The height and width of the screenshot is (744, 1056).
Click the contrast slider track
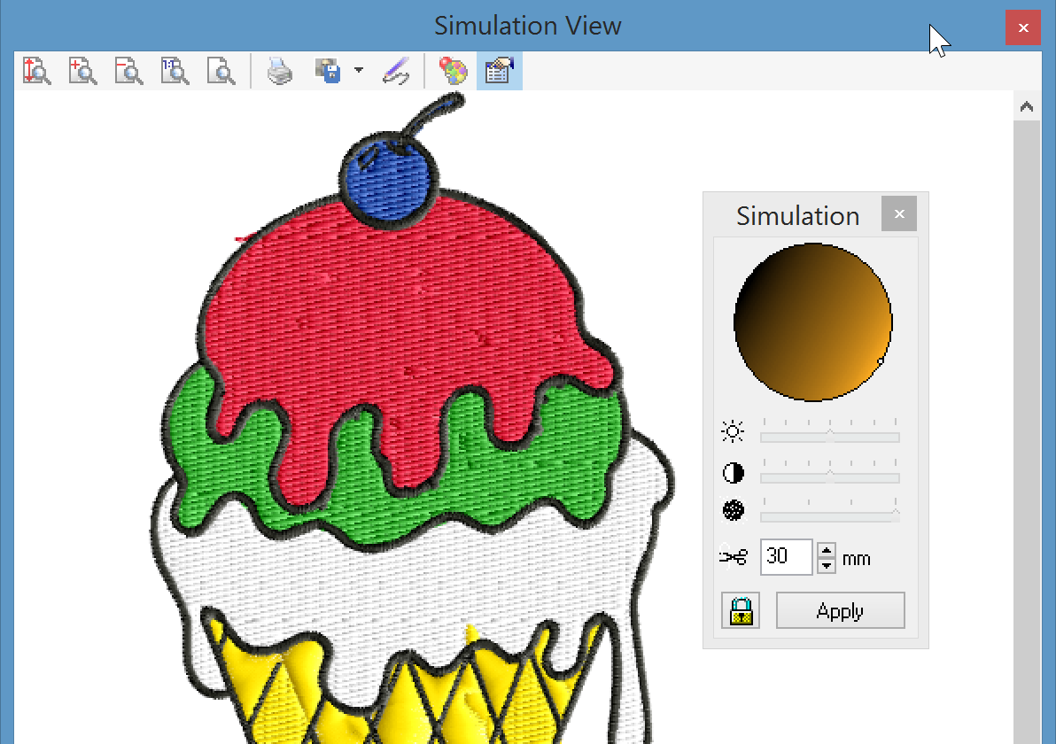829,477
